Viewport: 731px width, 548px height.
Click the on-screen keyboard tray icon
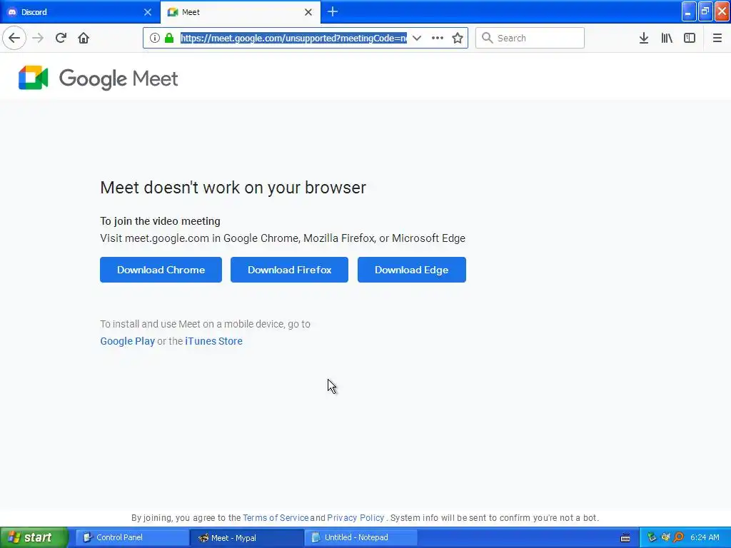(625, 538)
